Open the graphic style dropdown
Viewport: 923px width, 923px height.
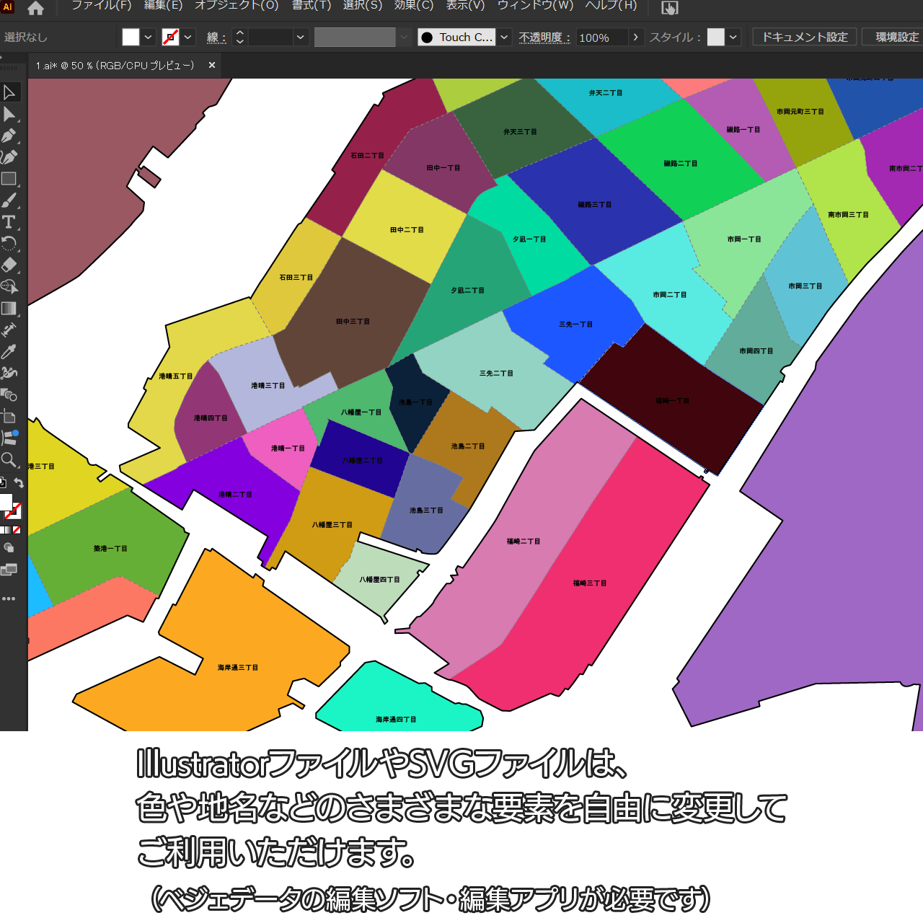pos(733,37)
